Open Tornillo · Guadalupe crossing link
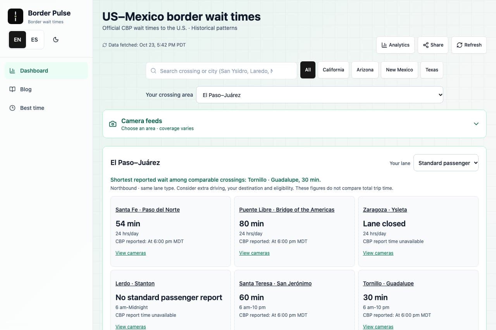This screenshot has height=330, width=496. click(388, 283)
